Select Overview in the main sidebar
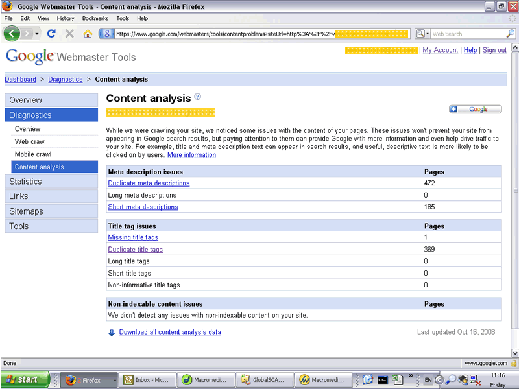This screenshot has width=519, height=389. tap(51, 100)
